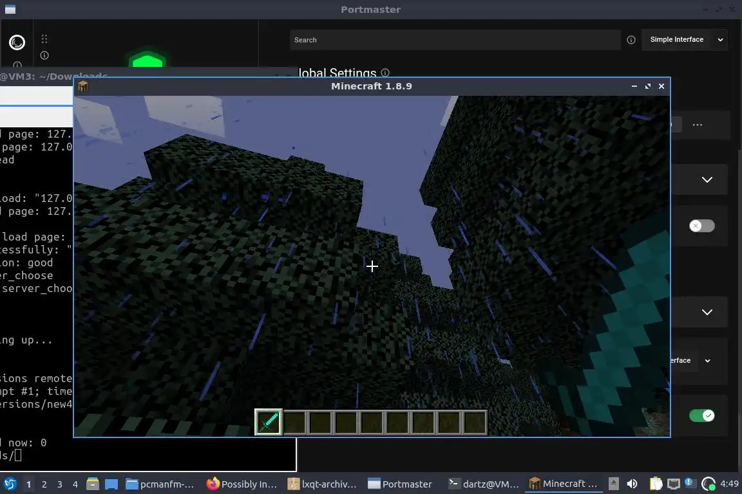Screen dimensions: 742x494
Task: Click the Portmaster logo icon in sidebar
Action: tap(17, 42)
